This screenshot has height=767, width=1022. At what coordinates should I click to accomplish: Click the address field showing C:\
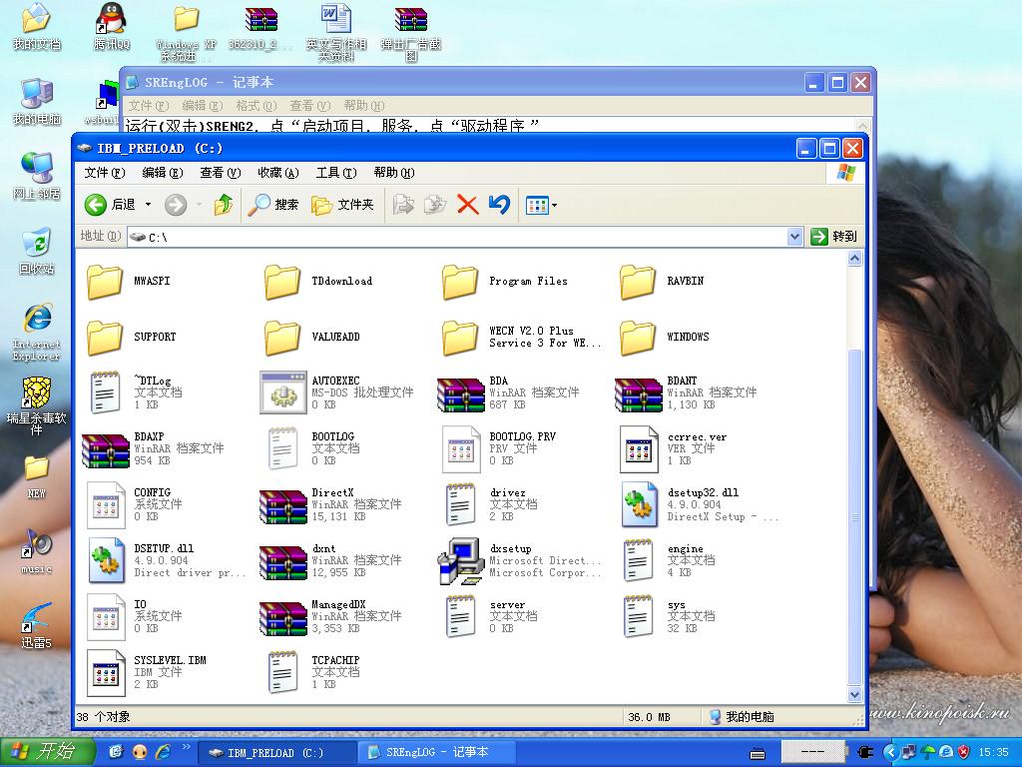459,237
